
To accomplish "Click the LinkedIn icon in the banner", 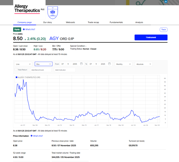I will 166,2.
